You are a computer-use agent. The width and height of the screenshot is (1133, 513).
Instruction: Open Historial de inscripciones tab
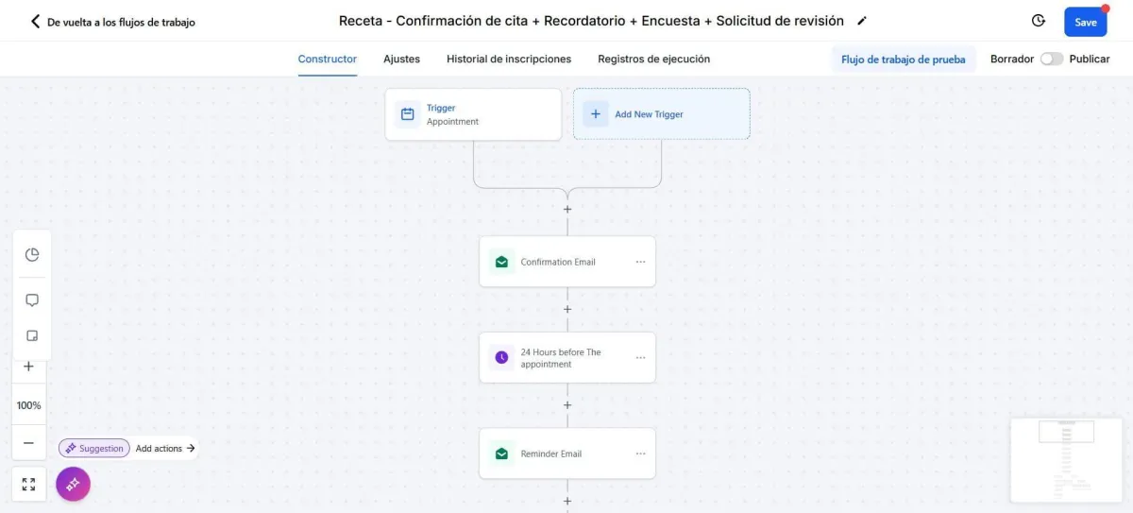(x=509, y=59)
